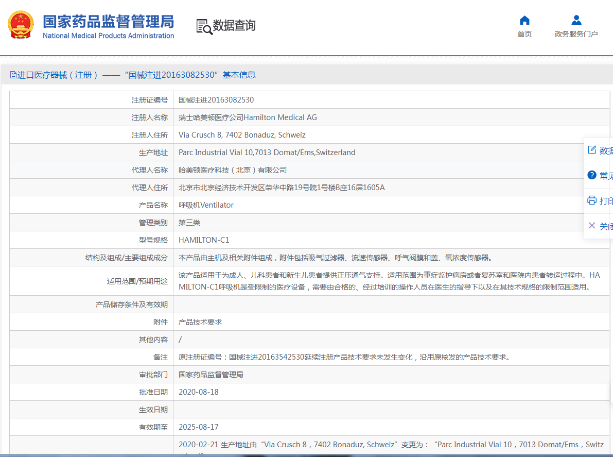
Task: Select the 呼吸机Ventilator product name
Action: 206,205
